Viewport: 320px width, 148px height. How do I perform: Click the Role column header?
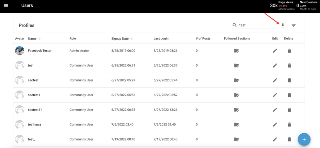pyautogui.click(x=72, y=38)
